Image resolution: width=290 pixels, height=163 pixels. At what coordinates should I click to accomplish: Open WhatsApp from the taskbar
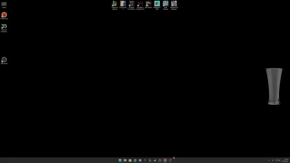[160, 160]
